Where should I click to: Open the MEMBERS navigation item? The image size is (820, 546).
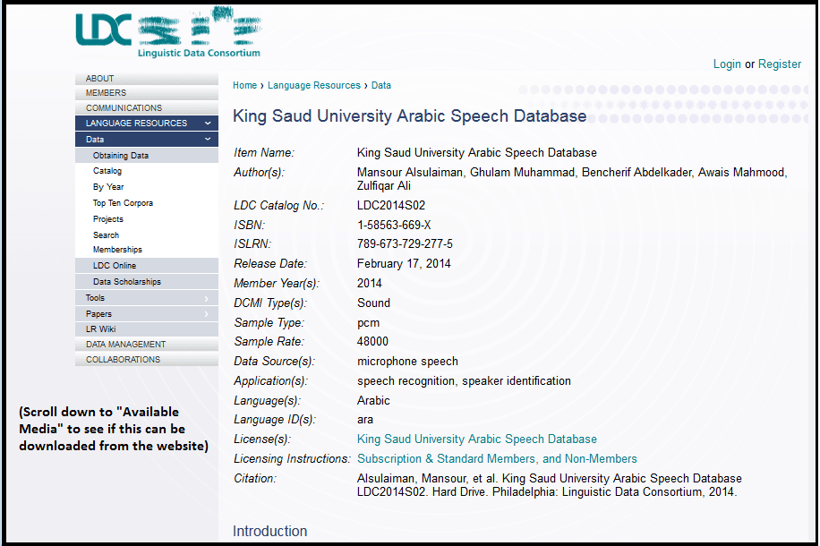coord(107,92)
